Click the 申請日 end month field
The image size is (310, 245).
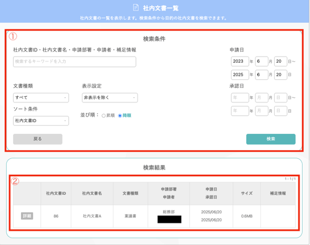click(x=262, y=74)
